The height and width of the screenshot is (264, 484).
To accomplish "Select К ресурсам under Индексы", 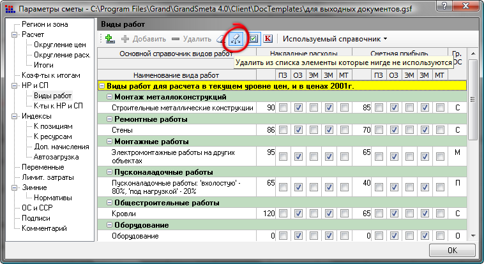I will tap(53, 136).
